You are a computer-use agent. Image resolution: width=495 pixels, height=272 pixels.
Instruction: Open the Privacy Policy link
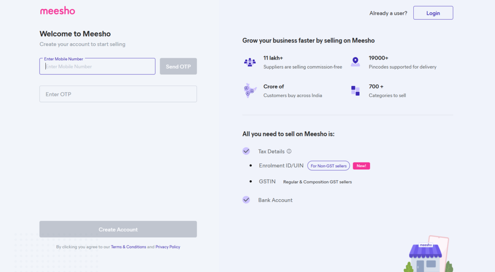point(168,247)
